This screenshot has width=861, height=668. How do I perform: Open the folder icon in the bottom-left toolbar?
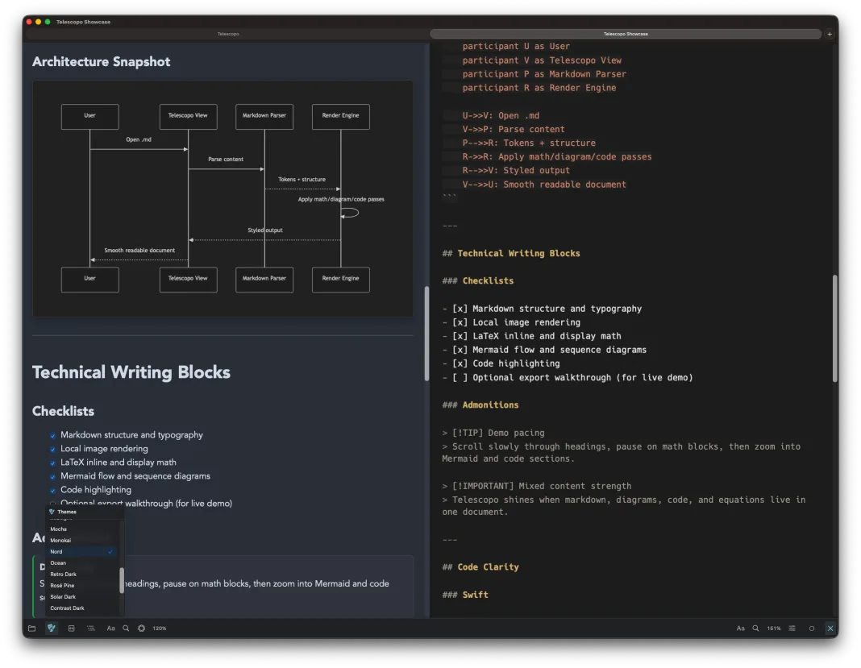32,628
